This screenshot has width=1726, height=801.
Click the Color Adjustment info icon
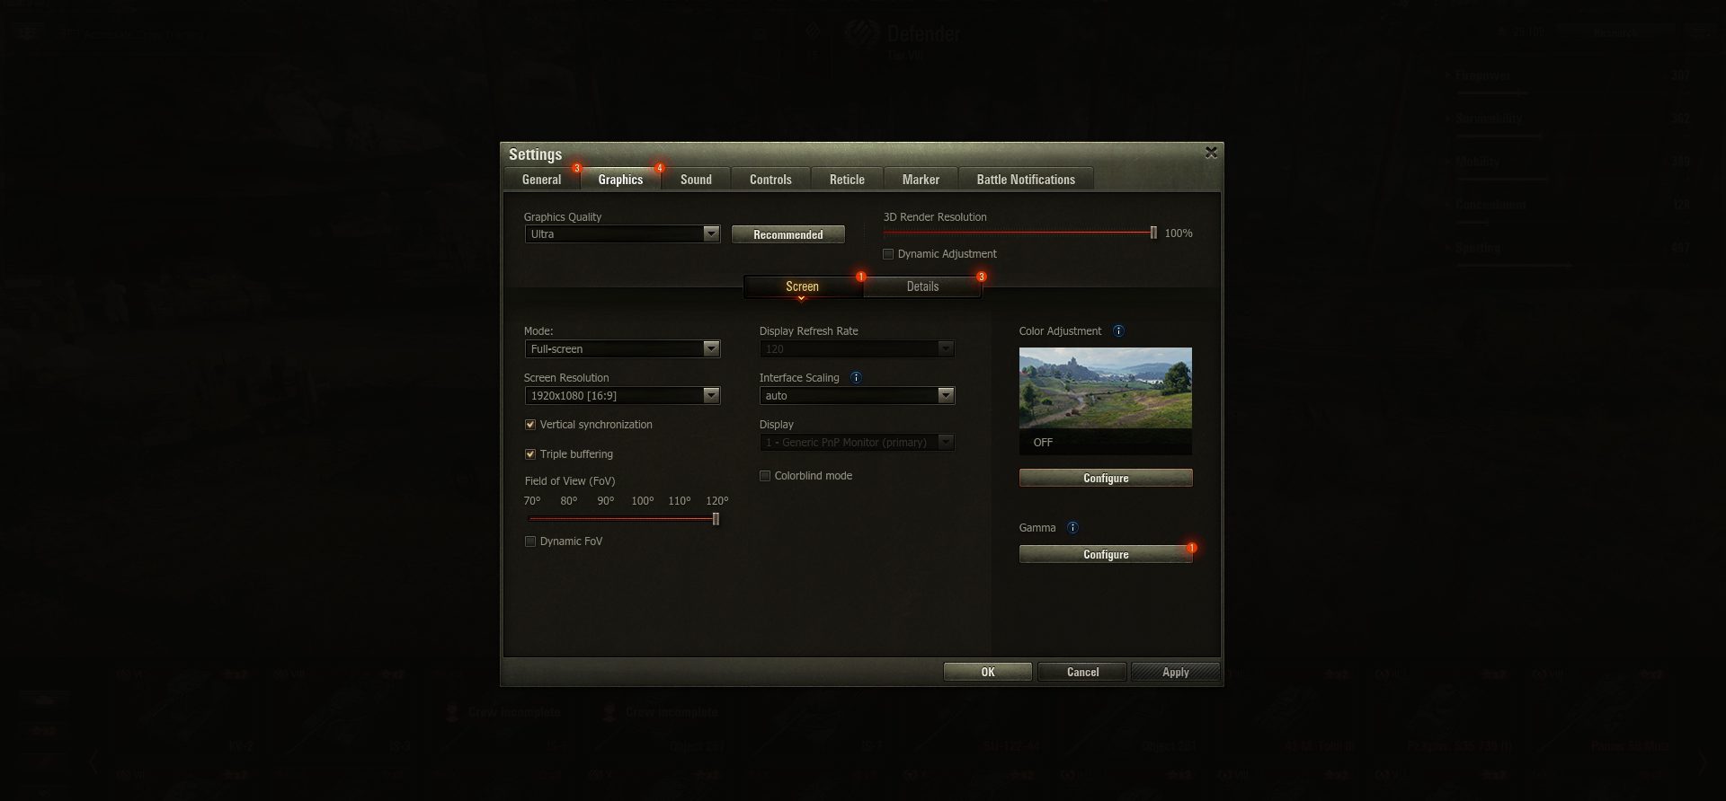pos(1118,331)
